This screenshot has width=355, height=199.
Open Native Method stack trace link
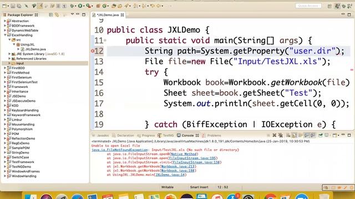click(184, 154)
